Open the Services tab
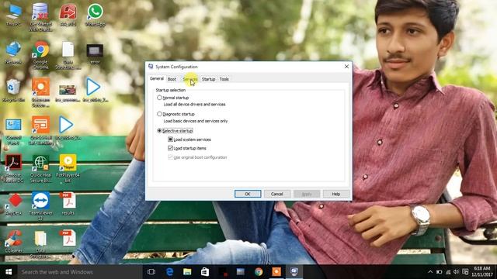Image resolution: width=497 pixels, height=279 pixels. click(x=190, y=79)
